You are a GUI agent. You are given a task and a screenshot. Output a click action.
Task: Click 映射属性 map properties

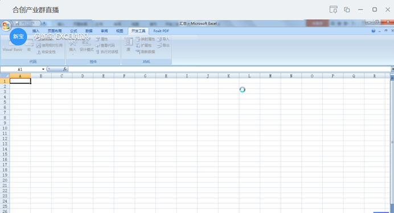click(x=145, y=39)
